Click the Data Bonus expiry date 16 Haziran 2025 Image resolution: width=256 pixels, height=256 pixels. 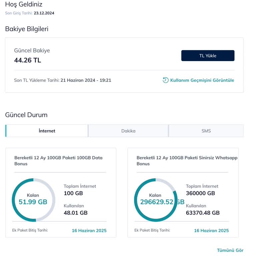click(89, 230)
